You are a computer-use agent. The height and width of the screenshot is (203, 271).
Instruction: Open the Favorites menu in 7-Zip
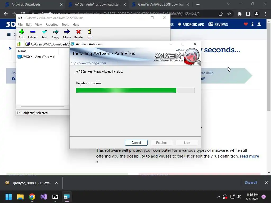[52, 25]
